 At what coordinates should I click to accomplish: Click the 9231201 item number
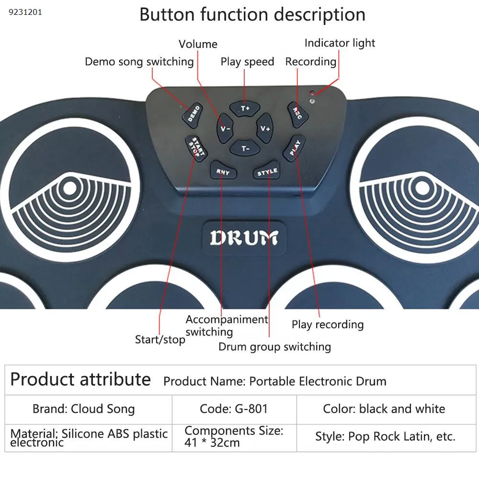[x=25, y=12]
